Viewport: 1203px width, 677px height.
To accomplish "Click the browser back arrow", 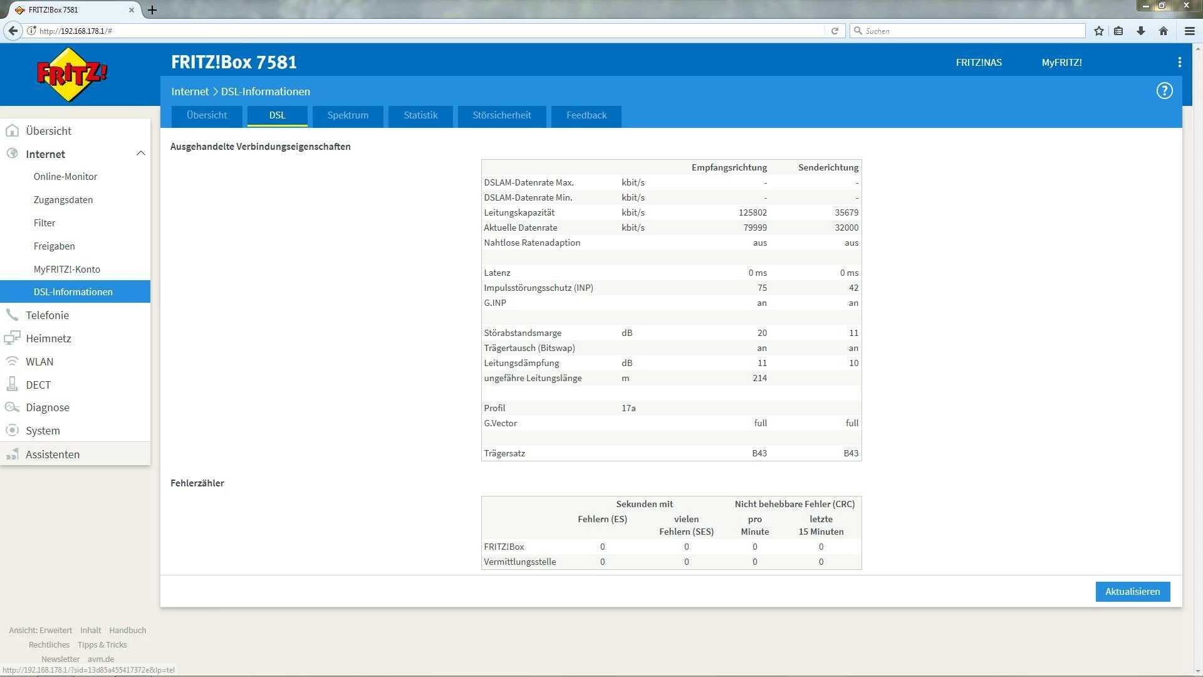I will pos(13,31).
